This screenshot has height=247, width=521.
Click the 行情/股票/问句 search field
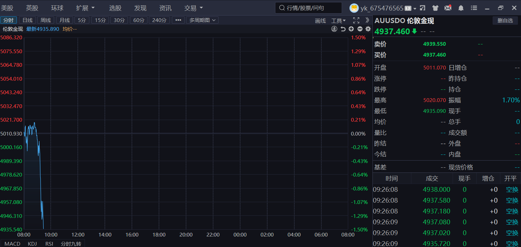(309, 8)
